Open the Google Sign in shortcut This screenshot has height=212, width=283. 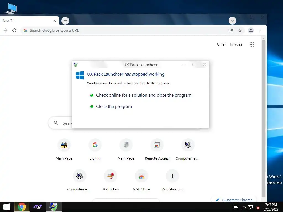point(95,145)
